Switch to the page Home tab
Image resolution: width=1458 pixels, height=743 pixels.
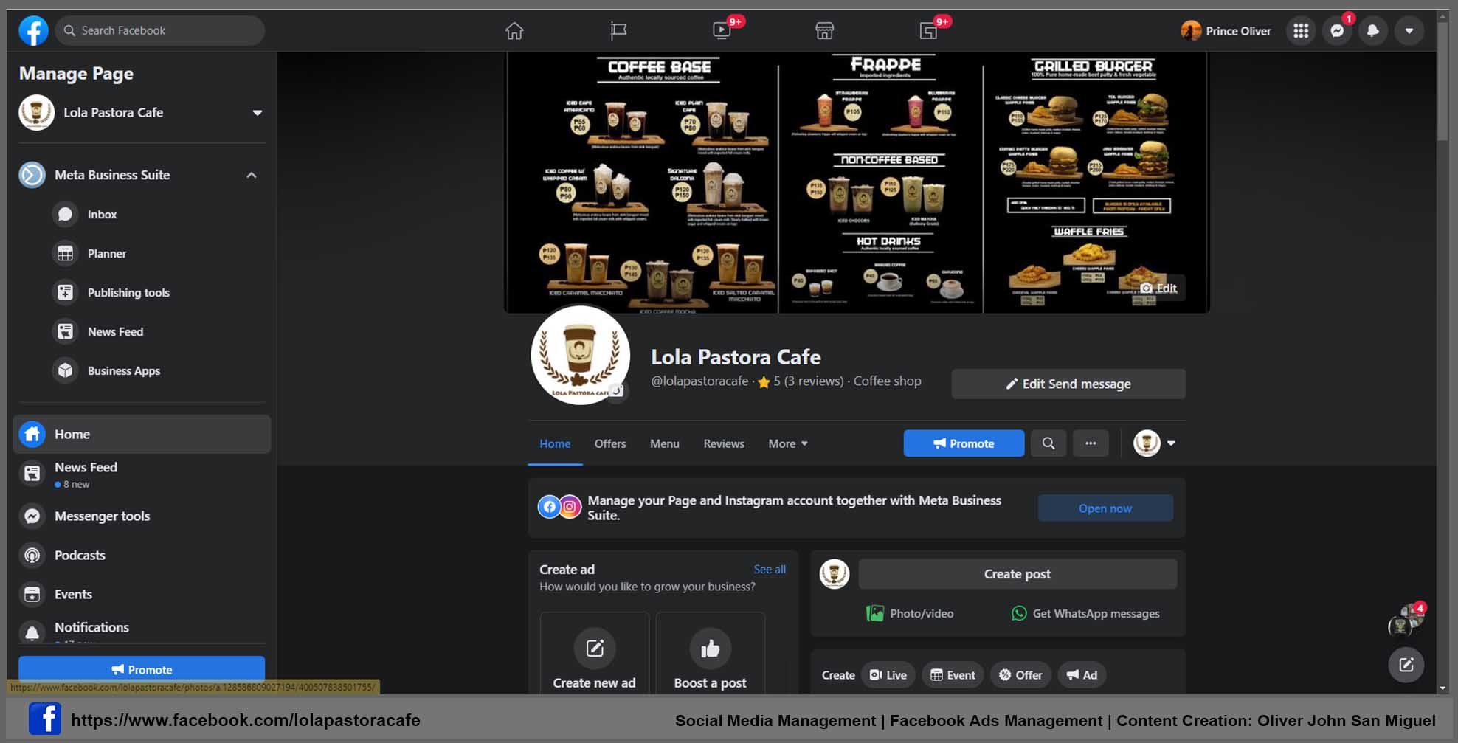tap(555, 444)
